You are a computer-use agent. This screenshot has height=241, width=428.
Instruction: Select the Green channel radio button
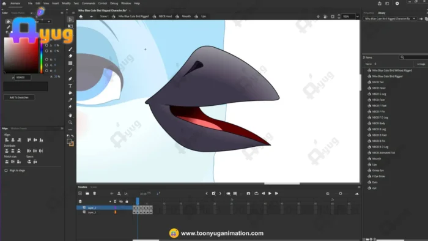click(46, 65)
